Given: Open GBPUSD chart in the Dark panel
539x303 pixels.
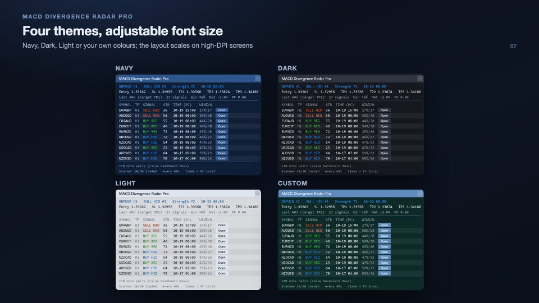Looking at the screenshot, I should coord(384,137).
